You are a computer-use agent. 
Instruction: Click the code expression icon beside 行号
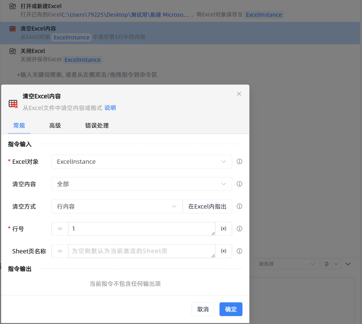[59, 229]
